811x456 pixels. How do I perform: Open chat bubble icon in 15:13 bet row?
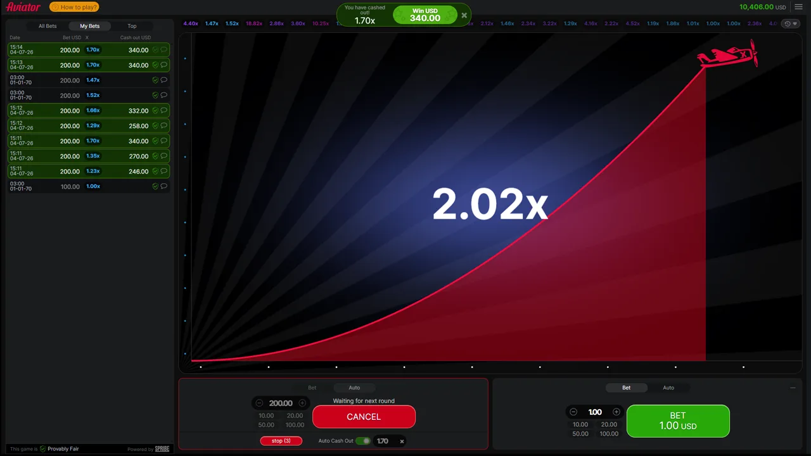tap(163, 65)
